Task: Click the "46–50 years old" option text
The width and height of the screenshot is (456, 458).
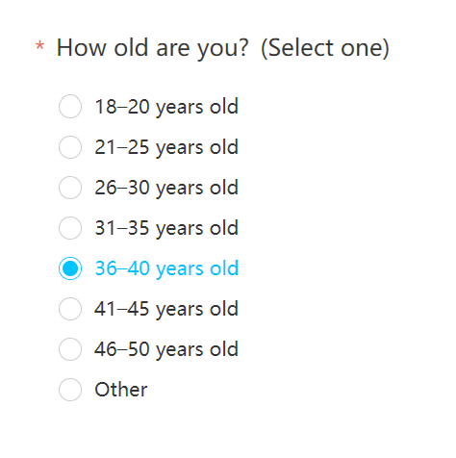Action: click(x=166, y=349)
